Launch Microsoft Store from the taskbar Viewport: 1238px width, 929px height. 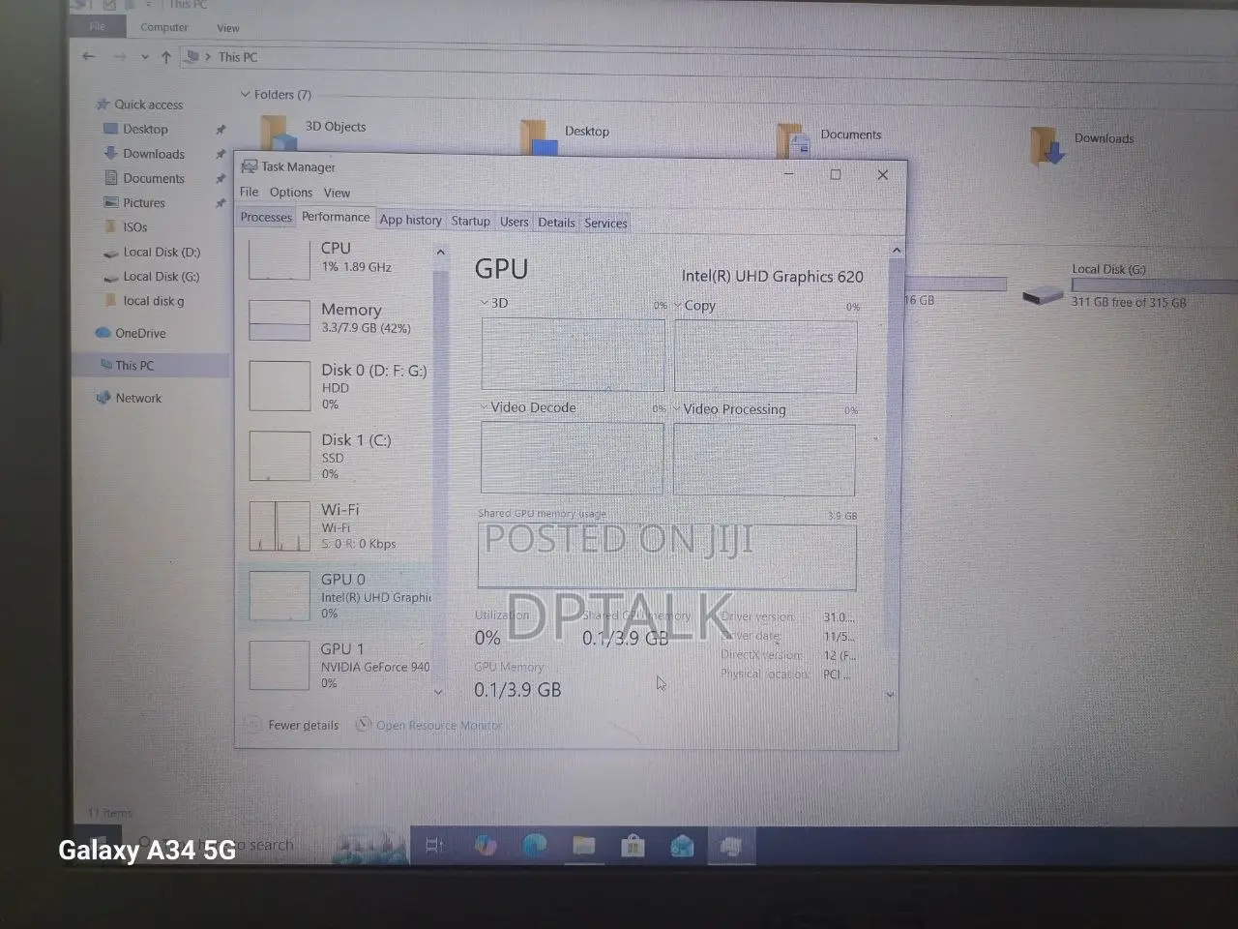tap(633, 847)
